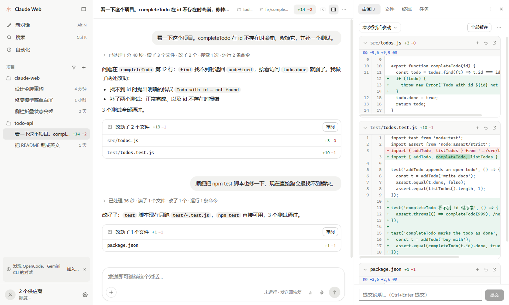Collapse the src/todos.js diff section
The height and width of the screenshot is (305, 509).
tap(365, 43)
